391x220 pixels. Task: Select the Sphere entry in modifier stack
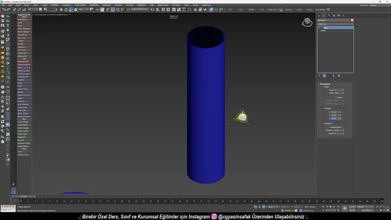tap(323, 31)
